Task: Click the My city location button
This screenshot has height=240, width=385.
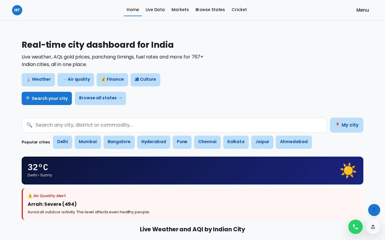Action: pos(346,125)
